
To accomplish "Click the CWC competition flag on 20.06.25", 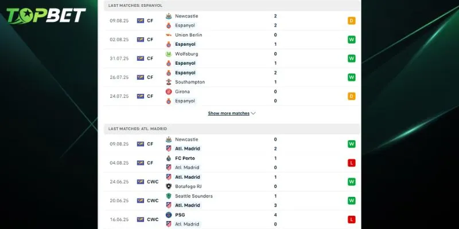I will 140,200.
